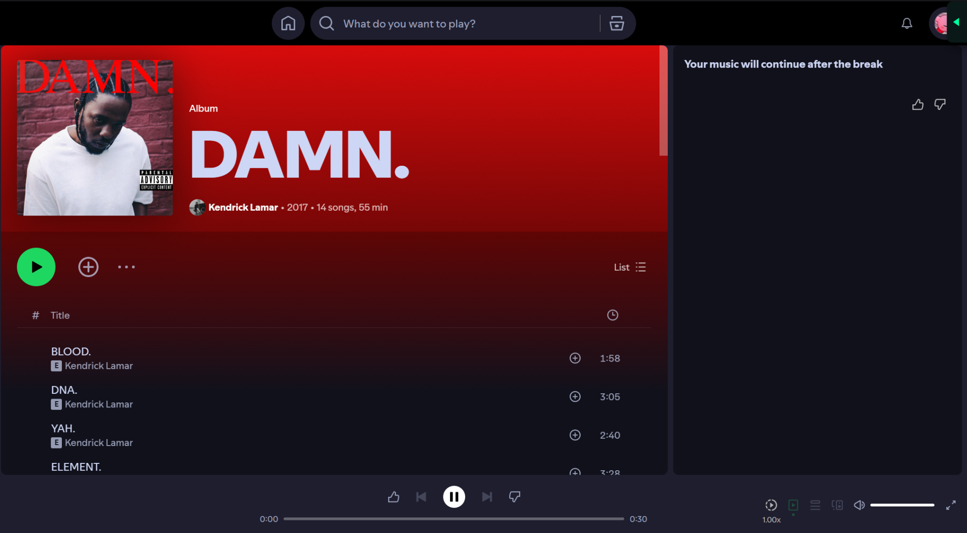This screenshot has width=967, height=533.
Task: Open the Now Playing view toggle
Action: coord(793,505)
